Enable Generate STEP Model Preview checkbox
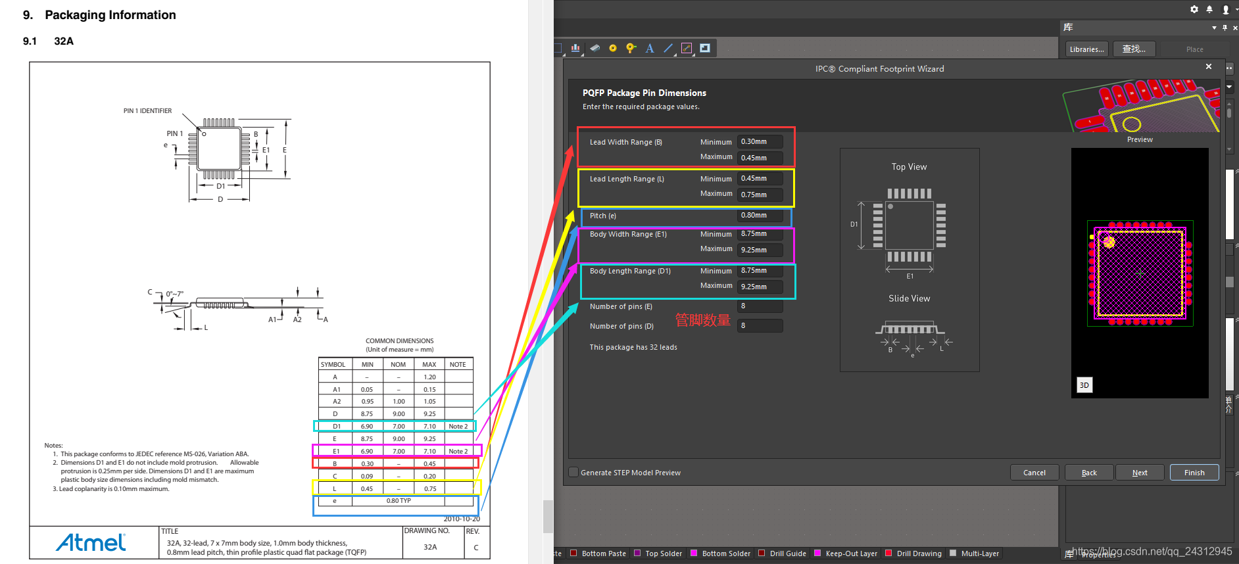 click(573, 472)
